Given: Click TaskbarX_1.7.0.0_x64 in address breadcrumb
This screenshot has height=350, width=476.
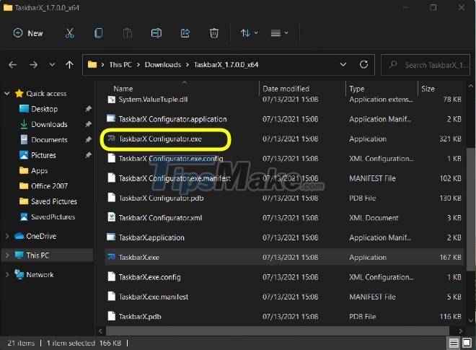Looking at the screenshot, I should coord(226,65).
